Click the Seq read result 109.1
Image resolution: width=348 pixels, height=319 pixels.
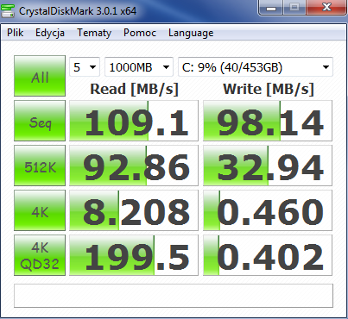pyautogui.click(x=134, y=121)
